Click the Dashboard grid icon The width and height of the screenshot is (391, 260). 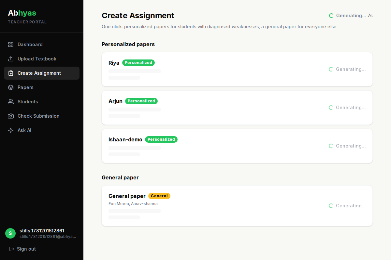(11, 45)
